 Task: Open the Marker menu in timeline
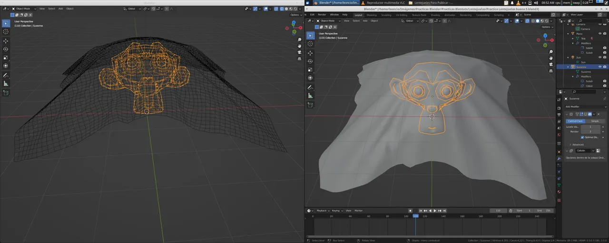pos(359,210)
